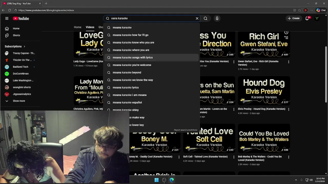Open the Create menu

coord(294,18)
